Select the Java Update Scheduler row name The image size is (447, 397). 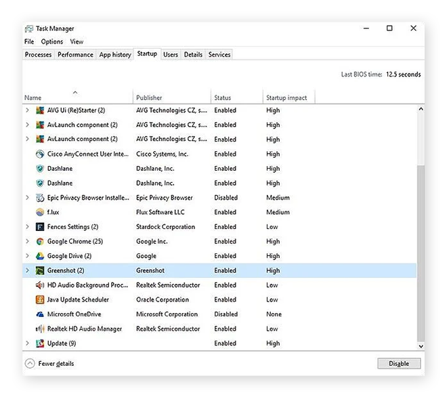click(78, 299)
